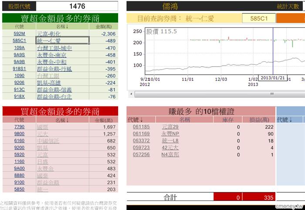Open broker code link 9206
305x210 pixels.
tap(19, 83)
